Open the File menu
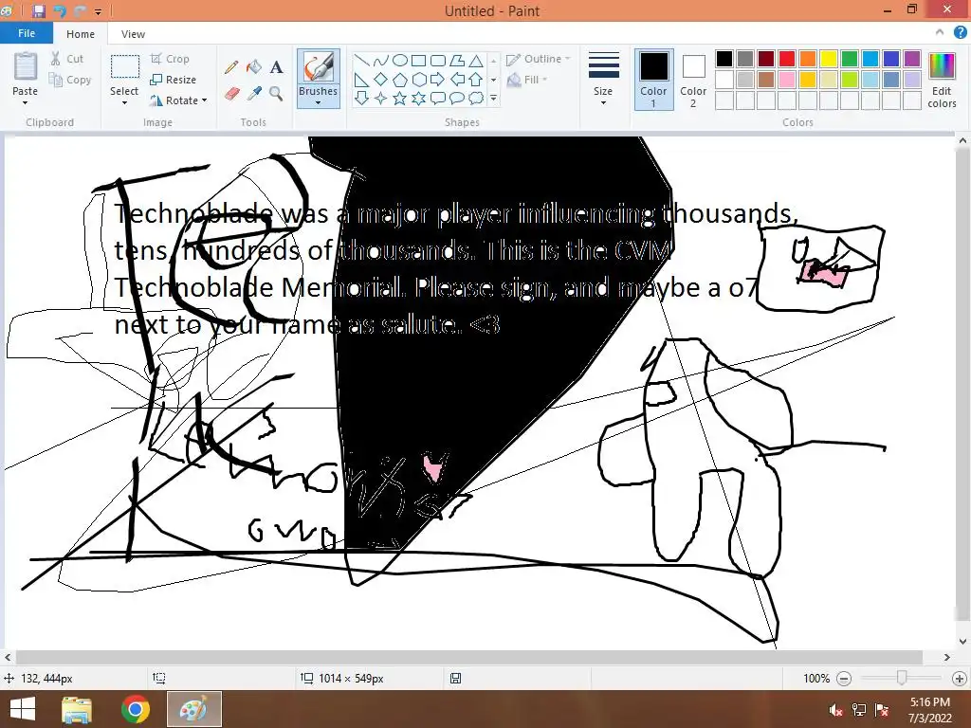Screen dimensions: 971x728 (x=26, y=33)
